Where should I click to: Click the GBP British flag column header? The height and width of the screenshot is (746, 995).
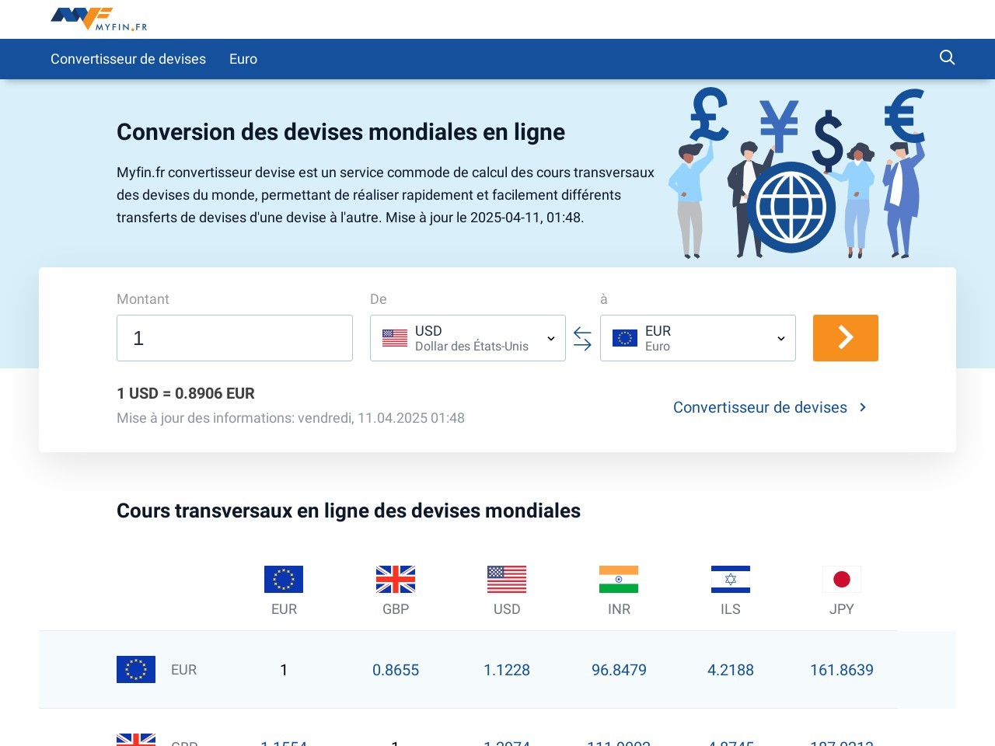click(x=396, y=579)
